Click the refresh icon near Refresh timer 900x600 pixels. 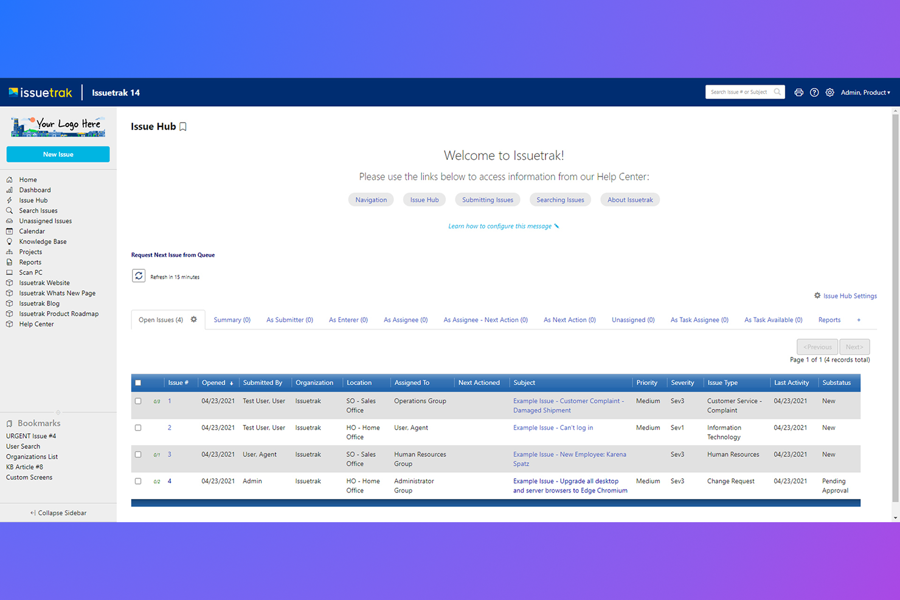139,276
